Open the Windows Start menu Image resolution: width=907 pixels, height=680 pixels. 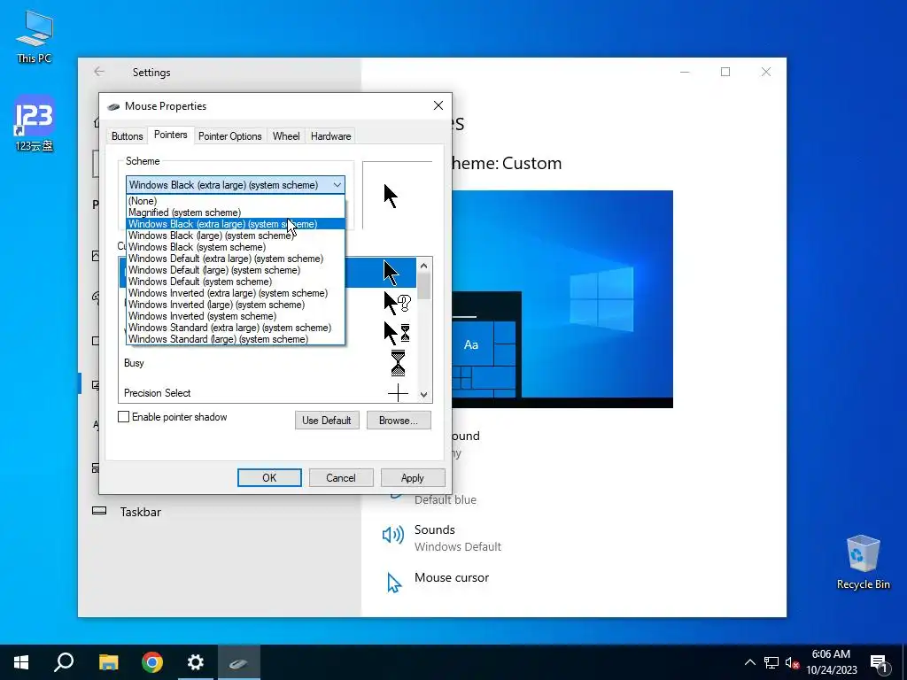(x=21, y=662)
